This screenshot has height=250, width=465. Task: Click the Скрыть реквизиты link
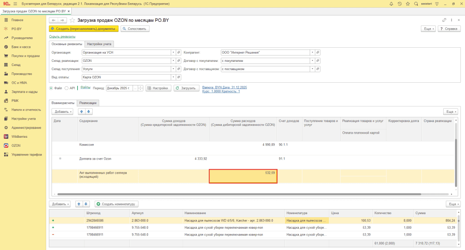point(62,36)
